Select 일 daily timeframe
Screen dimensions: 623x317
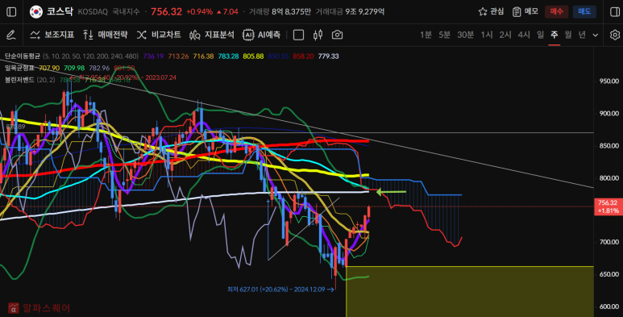tap(540, 35)
